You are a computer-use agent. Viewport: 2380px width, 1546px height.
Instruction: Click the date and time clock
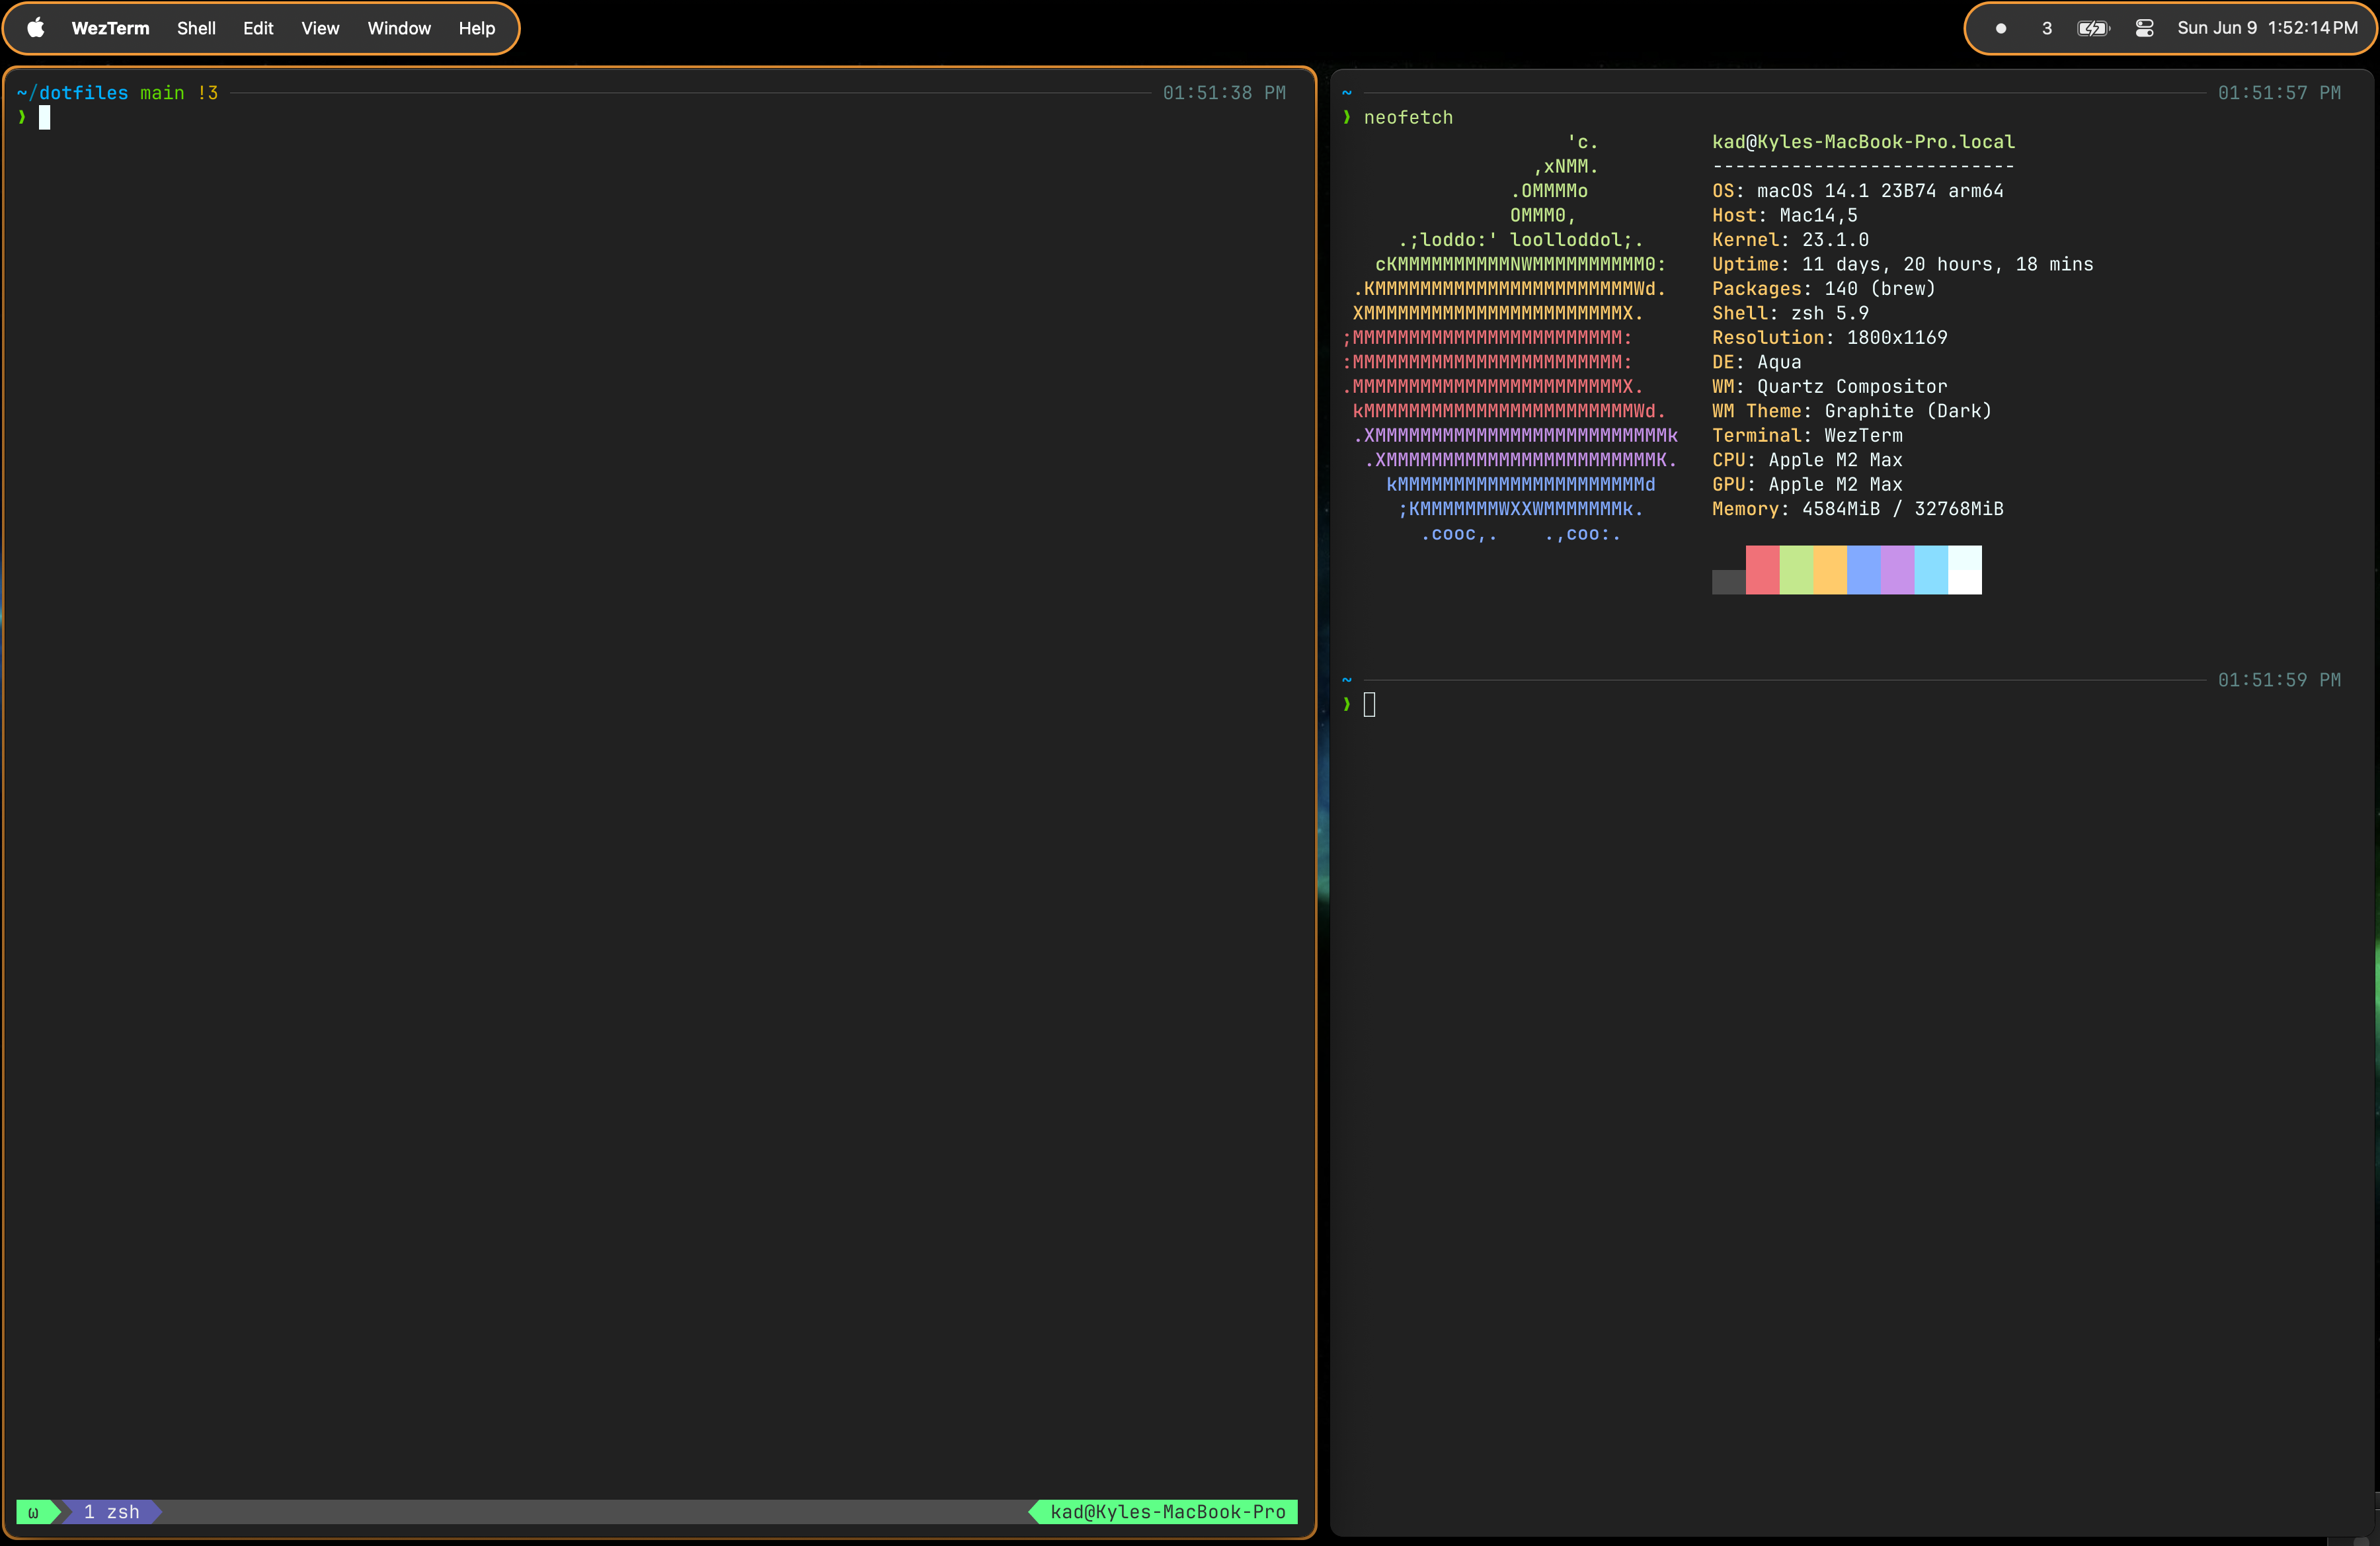[2267, 28]
